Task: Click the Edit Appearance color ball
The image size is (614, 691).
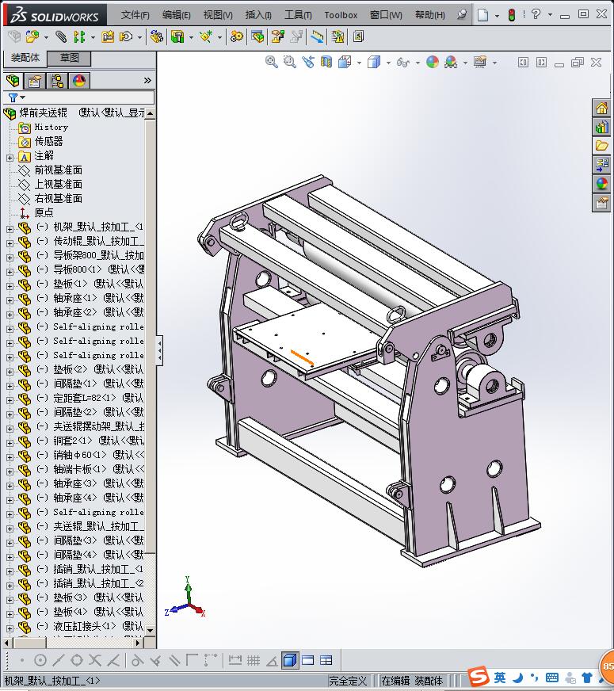Action: (433, 62)
